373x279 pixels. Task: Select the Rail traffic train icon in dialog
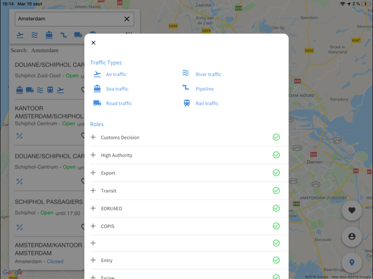click(186, 103)
